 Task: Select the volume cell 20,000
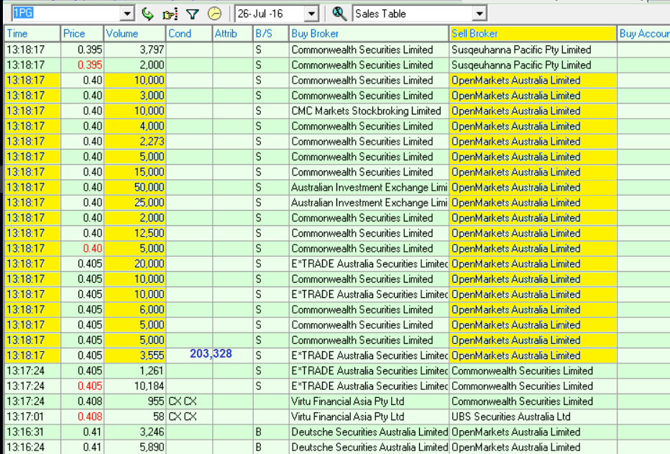click(x=134, y=264)
